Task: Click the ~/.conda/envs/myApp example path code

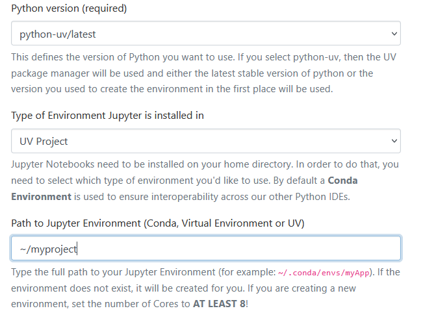Action: coord(323,273)
